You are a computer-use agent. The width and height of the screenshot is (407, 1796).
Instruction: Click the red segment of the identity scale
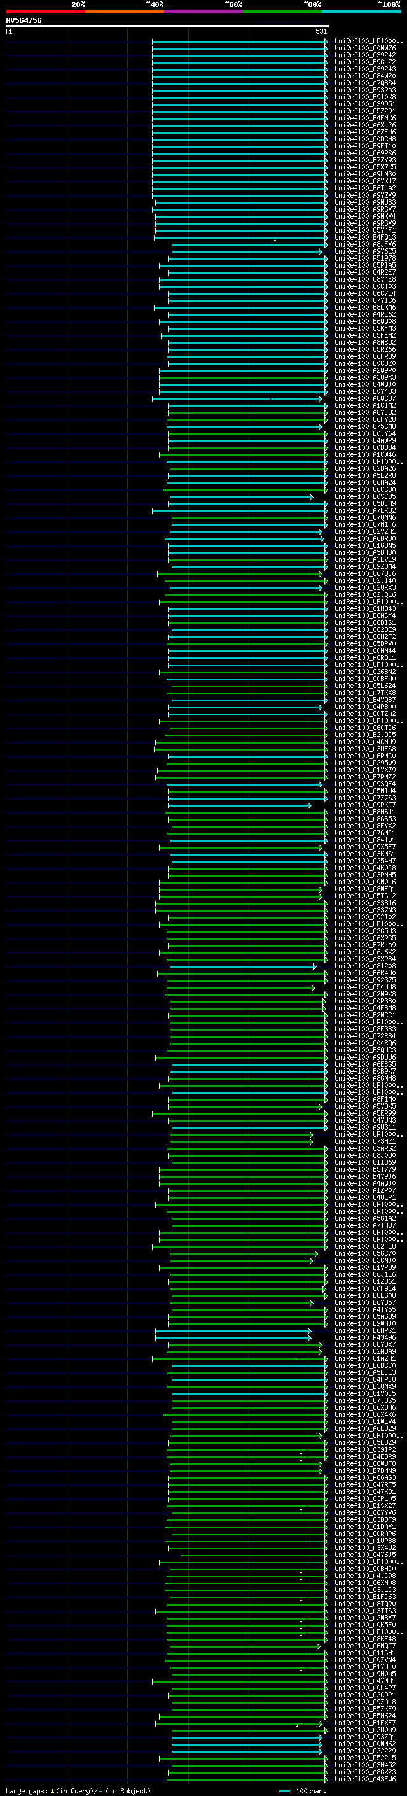pyautogui.click(x=45, y=11)
